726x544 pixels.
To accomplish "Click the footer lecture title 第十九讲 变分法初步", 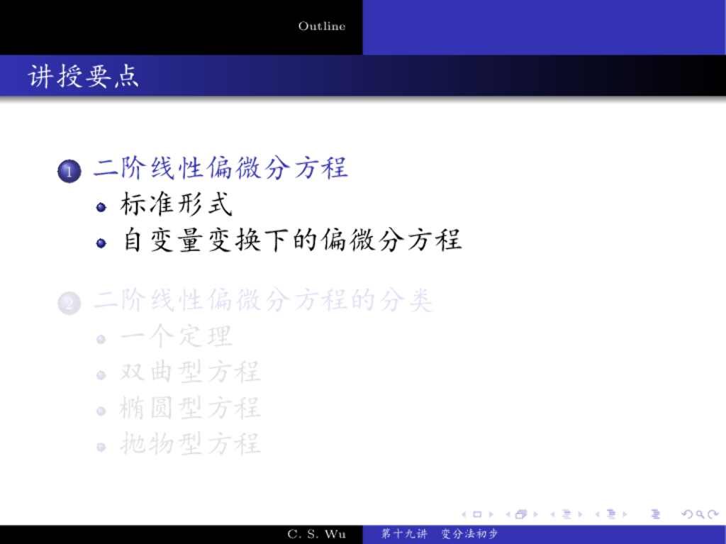I will pyautogui.click(x=440, y=534).
